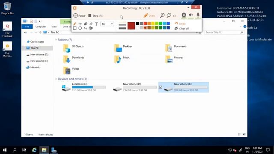This screenshot has height=154, width=274.
Task: Select the 3D Objects folder
Action: tap(73, 48)
